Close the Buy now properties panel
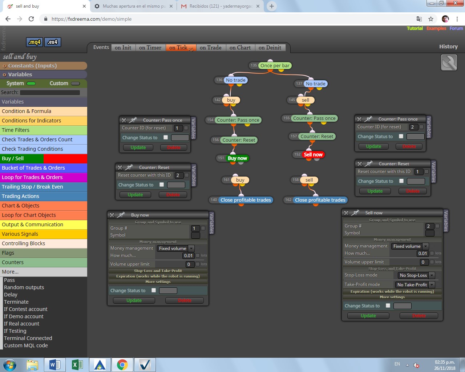 (112, 215)
